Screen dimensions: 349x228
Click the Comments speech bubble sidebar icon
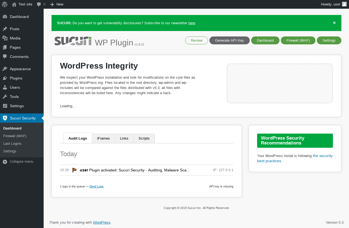tap(5, 57)
